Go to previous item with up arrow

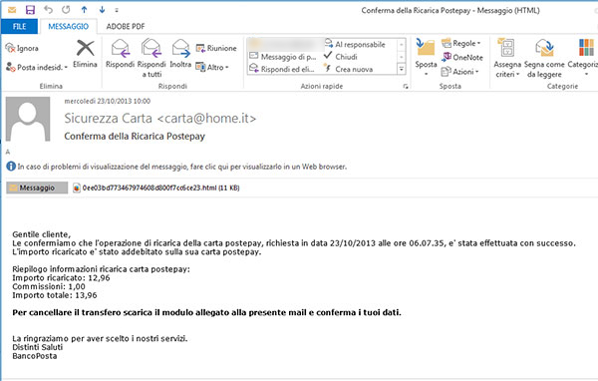point(84,10)
